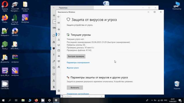
Task: Select Компьютер desktop icon
Action: tap(177, 6)
